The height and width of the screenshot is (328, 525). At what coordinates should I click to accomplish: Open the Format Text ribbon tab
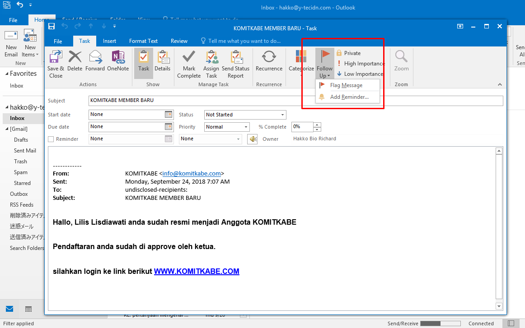click(143, 41)
